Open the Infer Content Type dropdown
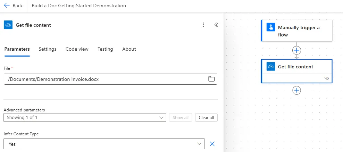 (104, 144)
